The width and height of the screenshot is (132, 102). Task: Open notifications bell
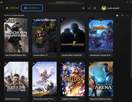(84, 8)
